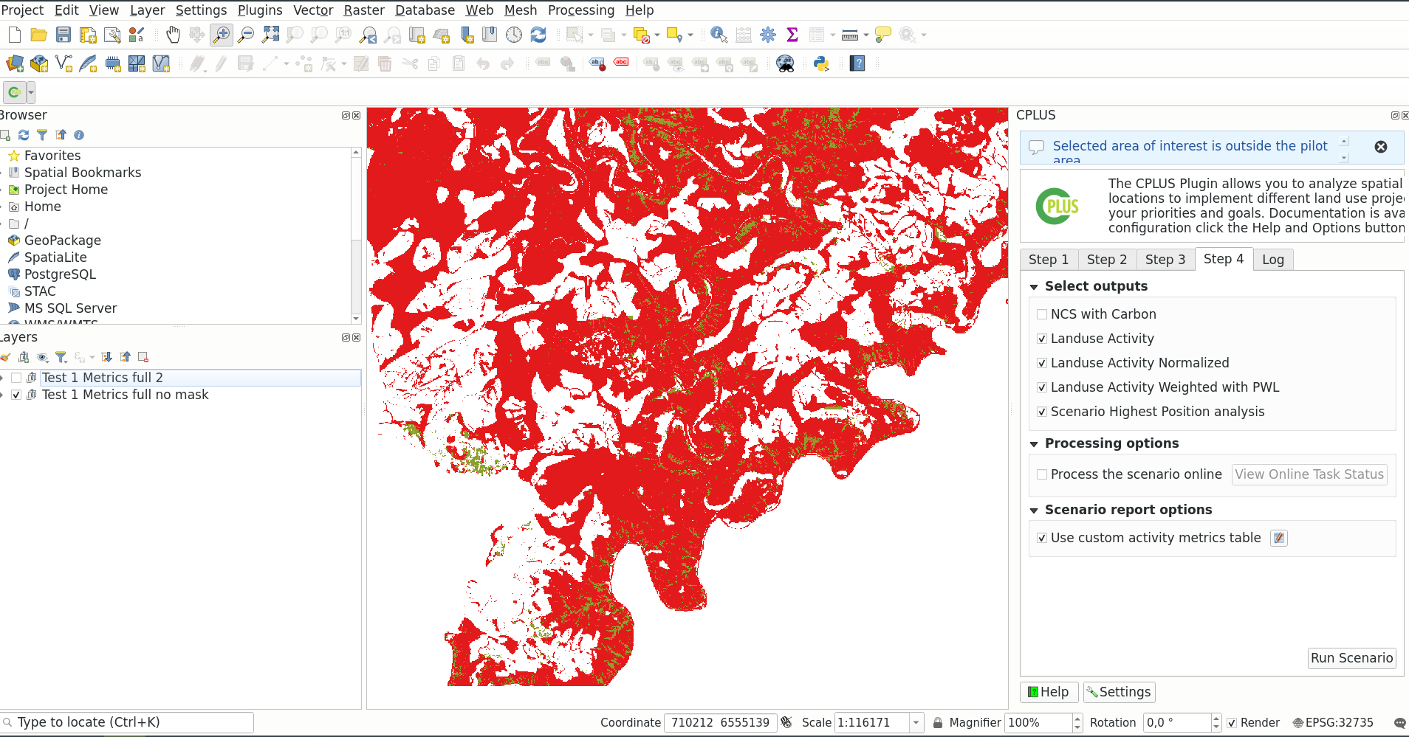Enable Process the scenario online
The width and height of the screenshot is (1409, 737).
click(1042, 474)
